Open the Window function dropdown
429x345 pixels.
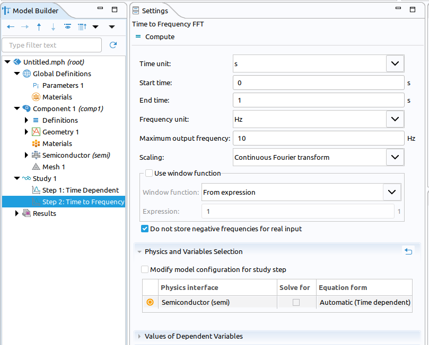(x=392, y=192)
